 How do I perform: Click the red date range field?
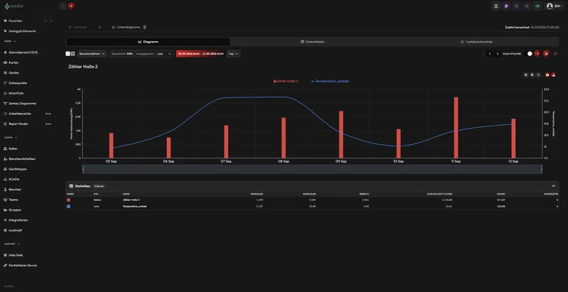201,53
